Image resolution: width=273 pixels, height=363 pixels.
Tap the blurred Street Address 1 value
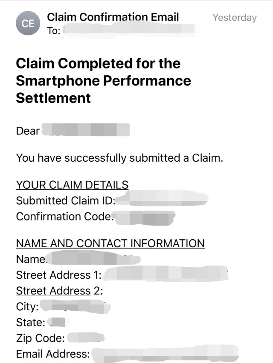pyautogui.click(x=166, y=274)
